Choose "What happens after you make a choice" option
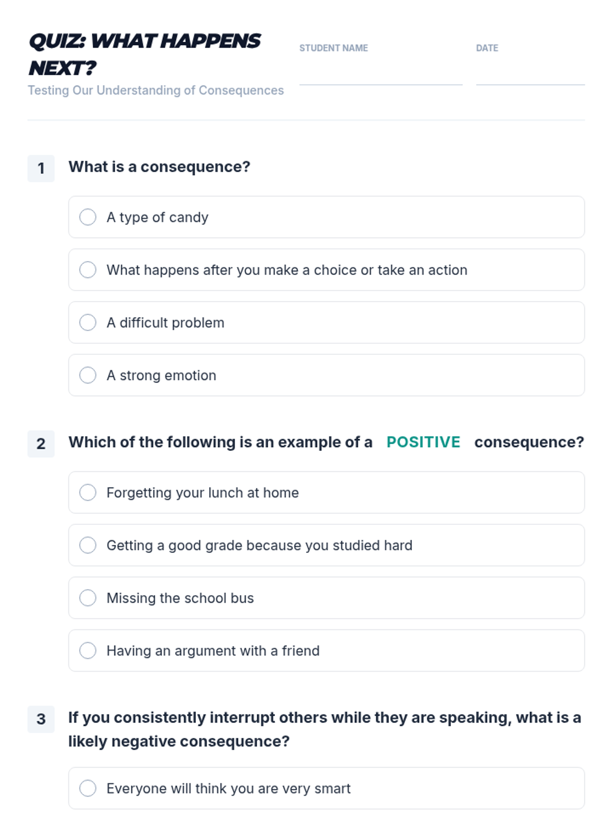Image resolution: width=612 pixels, height=816 pixels. pyautogui.click(x=88, y=270)
